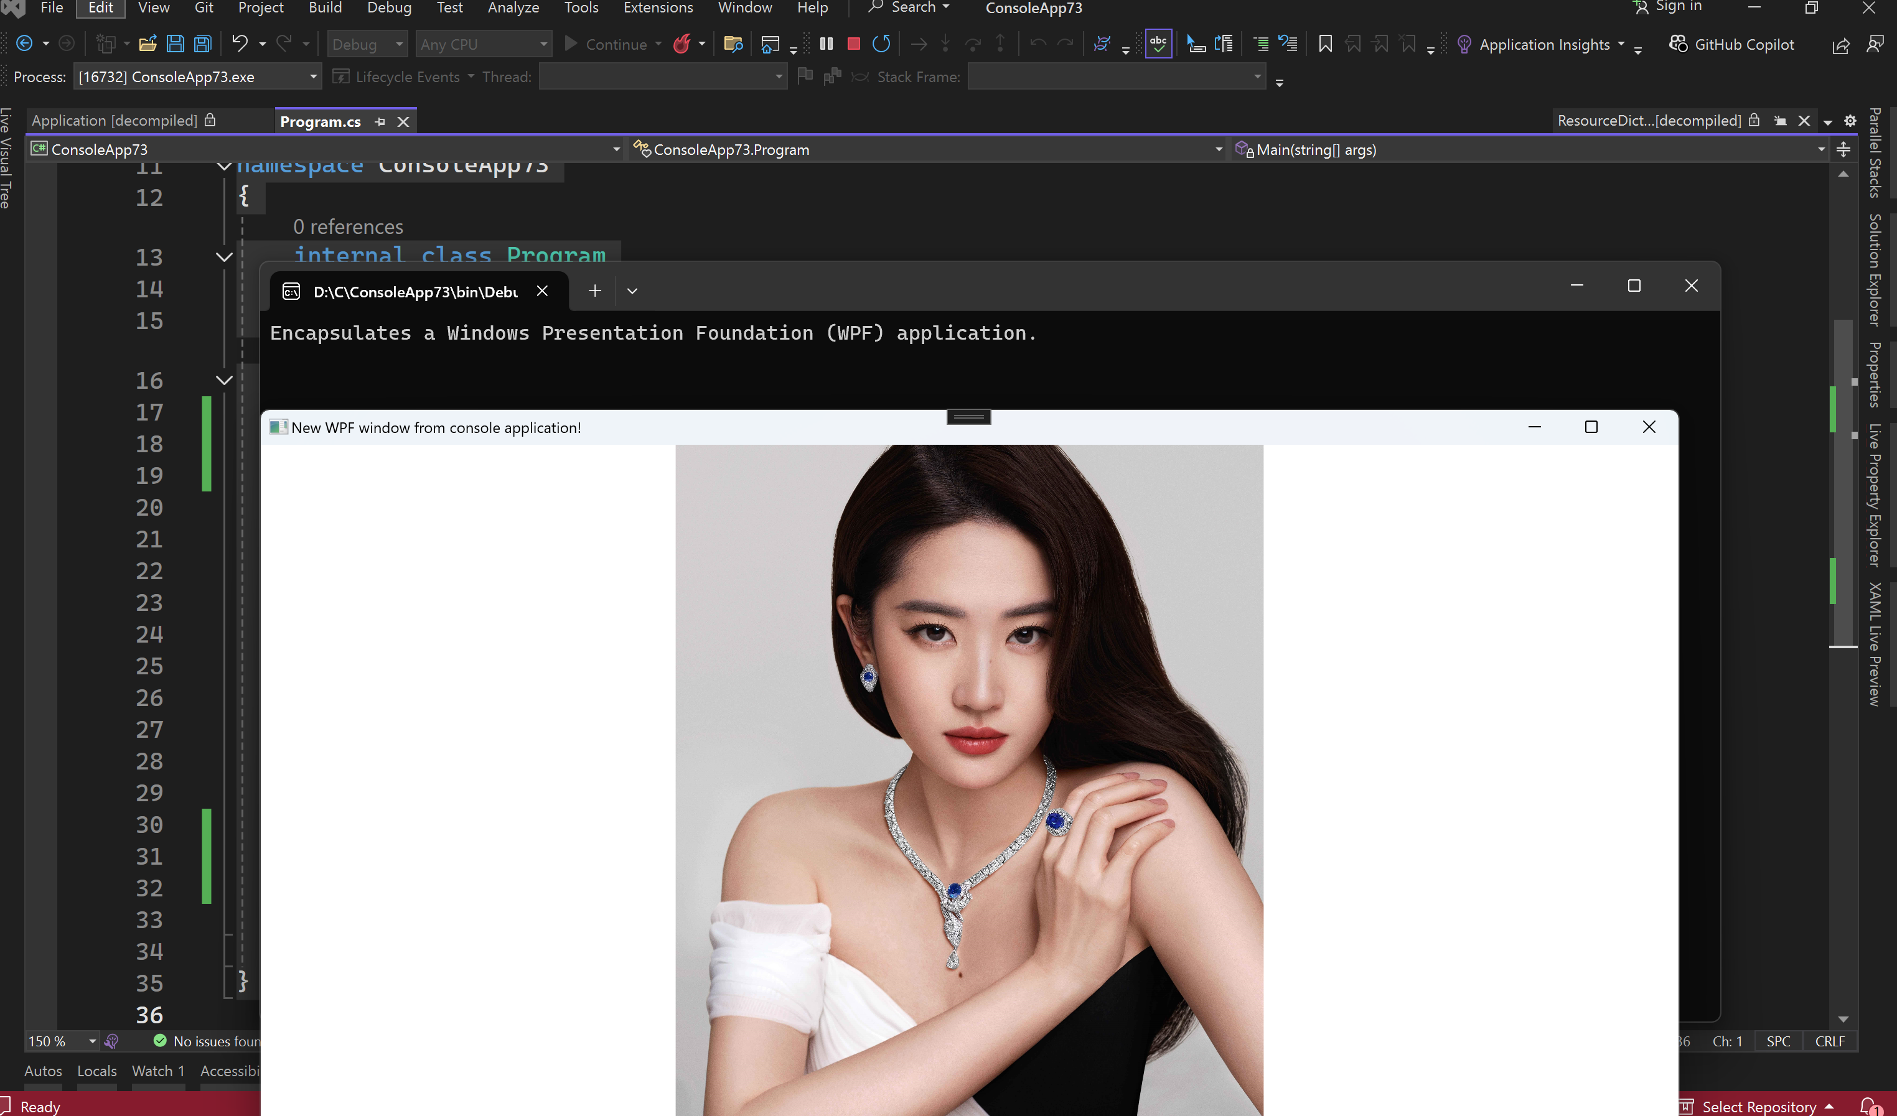Toggle the spell checker abc button
The image size is (1897, 1116).
pos(1158,44)
